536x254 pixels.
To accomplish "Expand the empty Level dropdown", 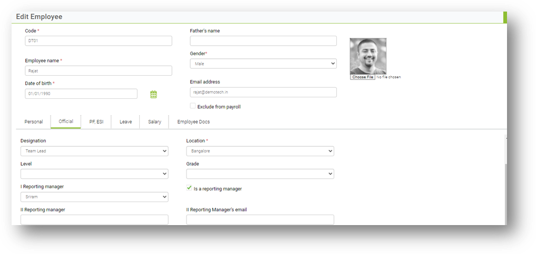I will (x=94, y=174).
